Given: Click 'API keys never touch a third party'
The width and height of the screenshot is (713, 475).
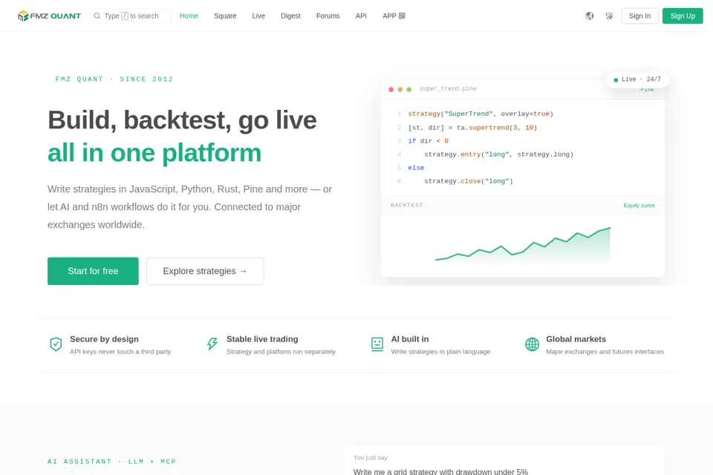Looking at the screenshot, I should 120,352.
